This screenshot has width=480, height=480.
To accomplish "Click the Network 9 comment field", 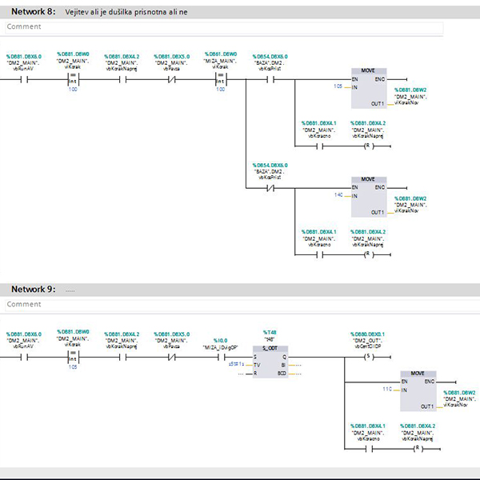I will (222, 304).
